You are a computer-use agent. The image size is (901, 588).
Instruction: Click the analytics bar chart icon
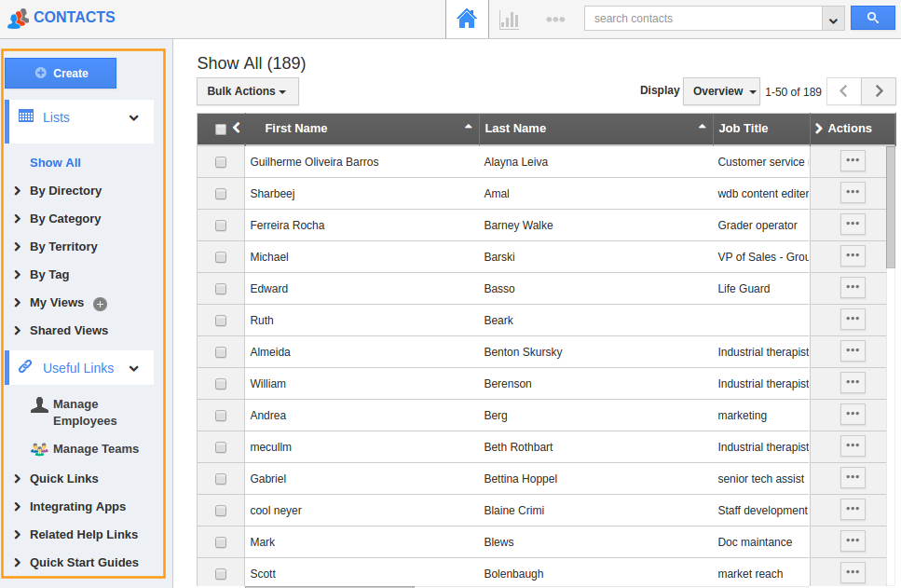coord(509,18)
